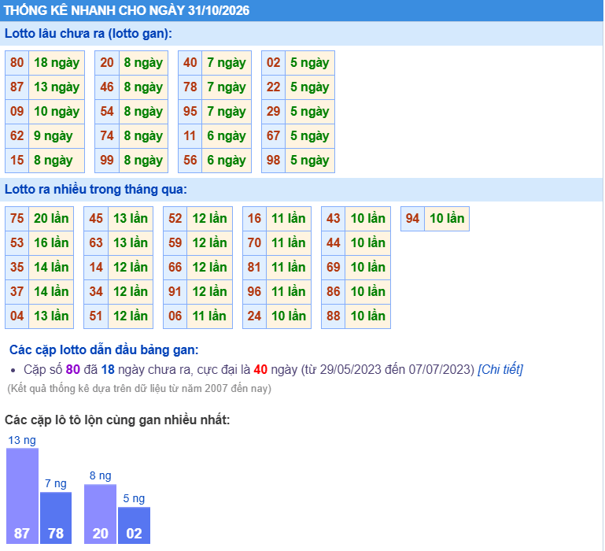Viewport: 605px width, 551px height.
Task: Select frequent lotto number 06
Action: pos(175,316)
